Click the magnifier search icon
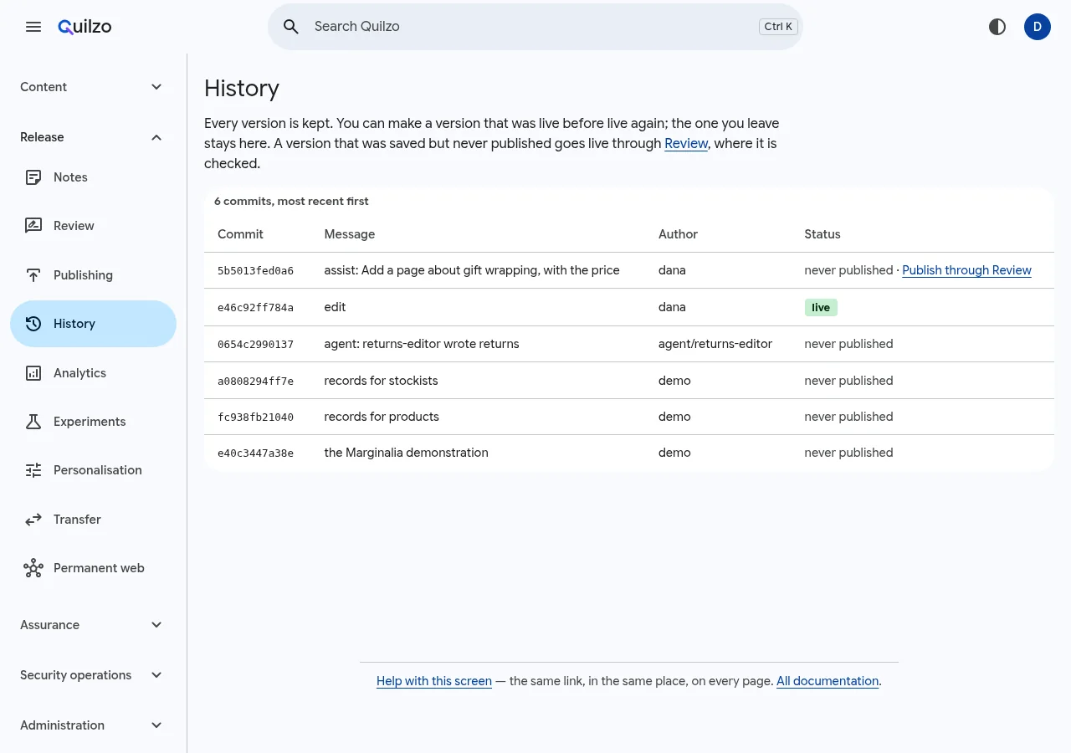 291,27
